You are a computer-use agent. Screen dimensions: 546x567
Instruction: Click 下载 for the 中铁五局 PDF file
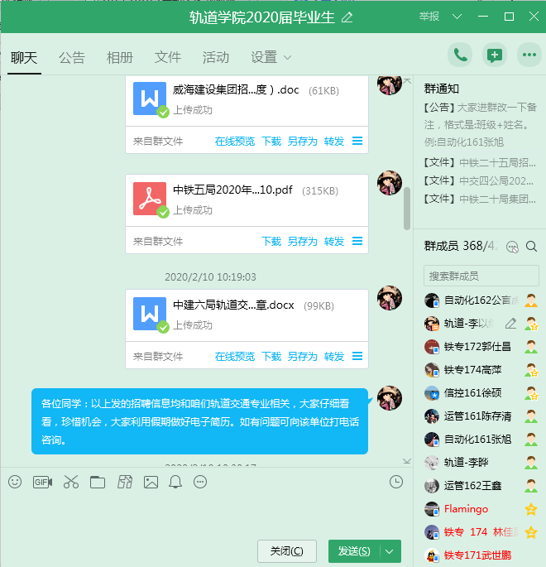(271, 242)
